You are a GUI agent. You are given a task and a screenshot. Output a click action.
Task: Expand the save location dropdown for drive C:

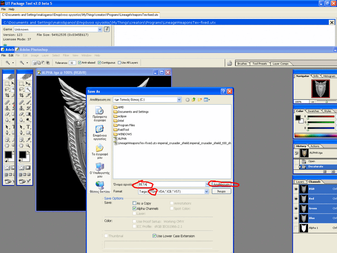point(179,99)
